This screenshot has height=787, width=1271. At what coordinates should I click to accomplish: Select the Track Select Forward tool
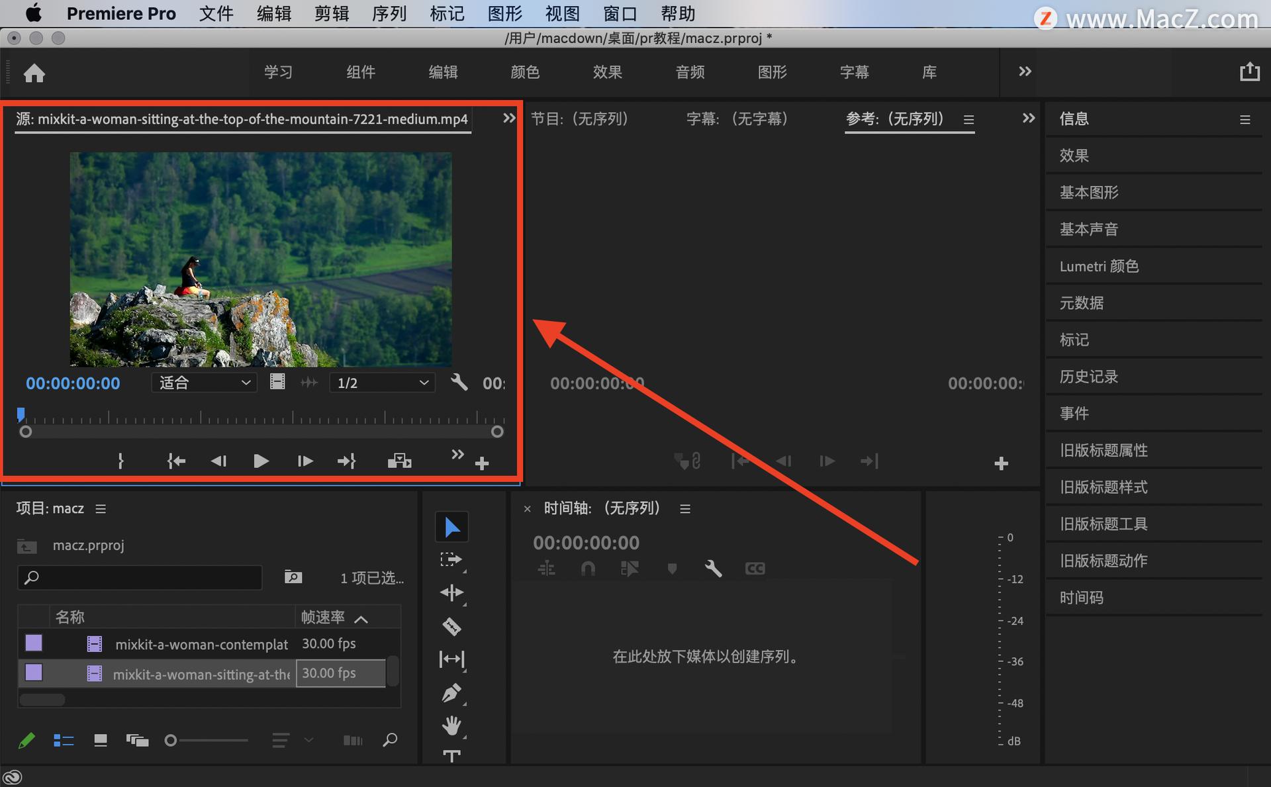pos(451,560)
